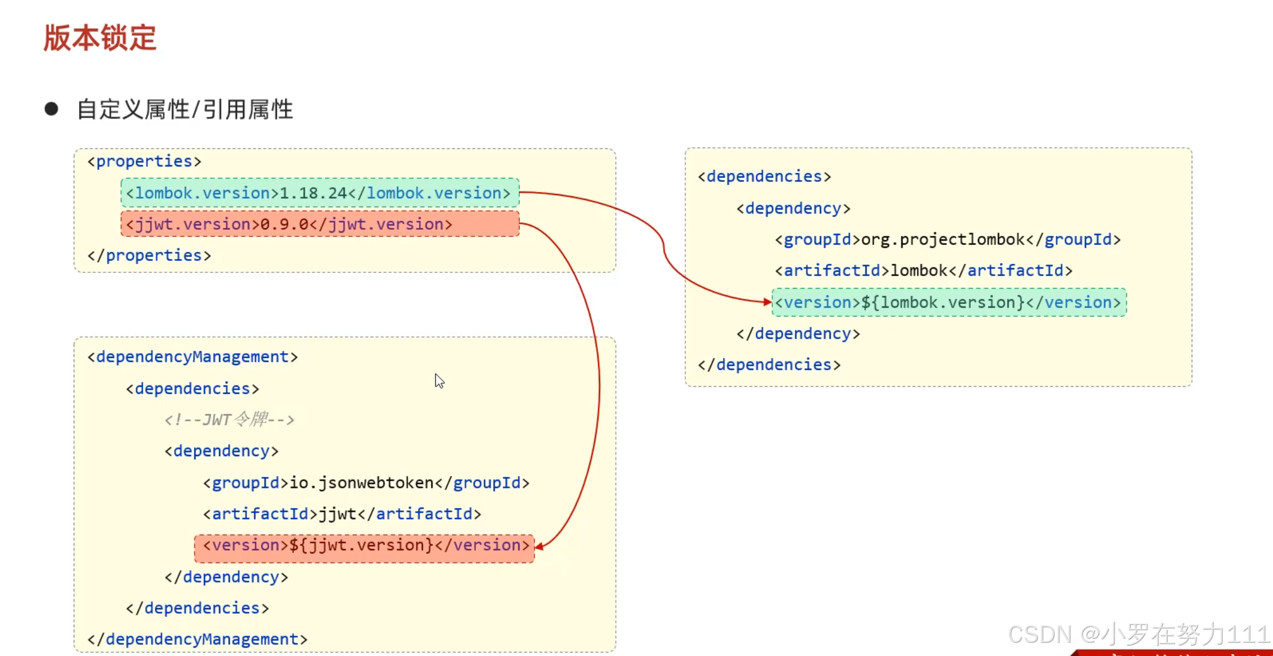Click the bullet point before 自定义属性
Image resolution: width=1273 pixels, height=656 pixels.
pos(51,109)
